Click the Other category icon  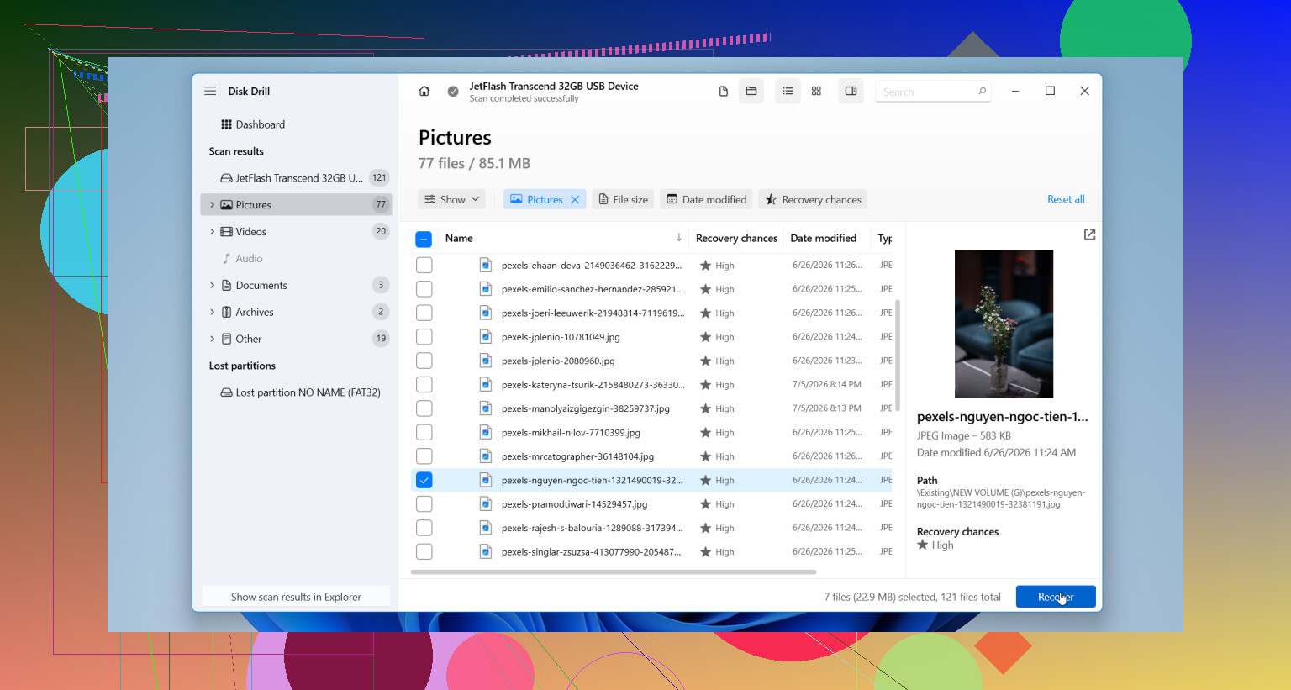[x=226, y=339]
